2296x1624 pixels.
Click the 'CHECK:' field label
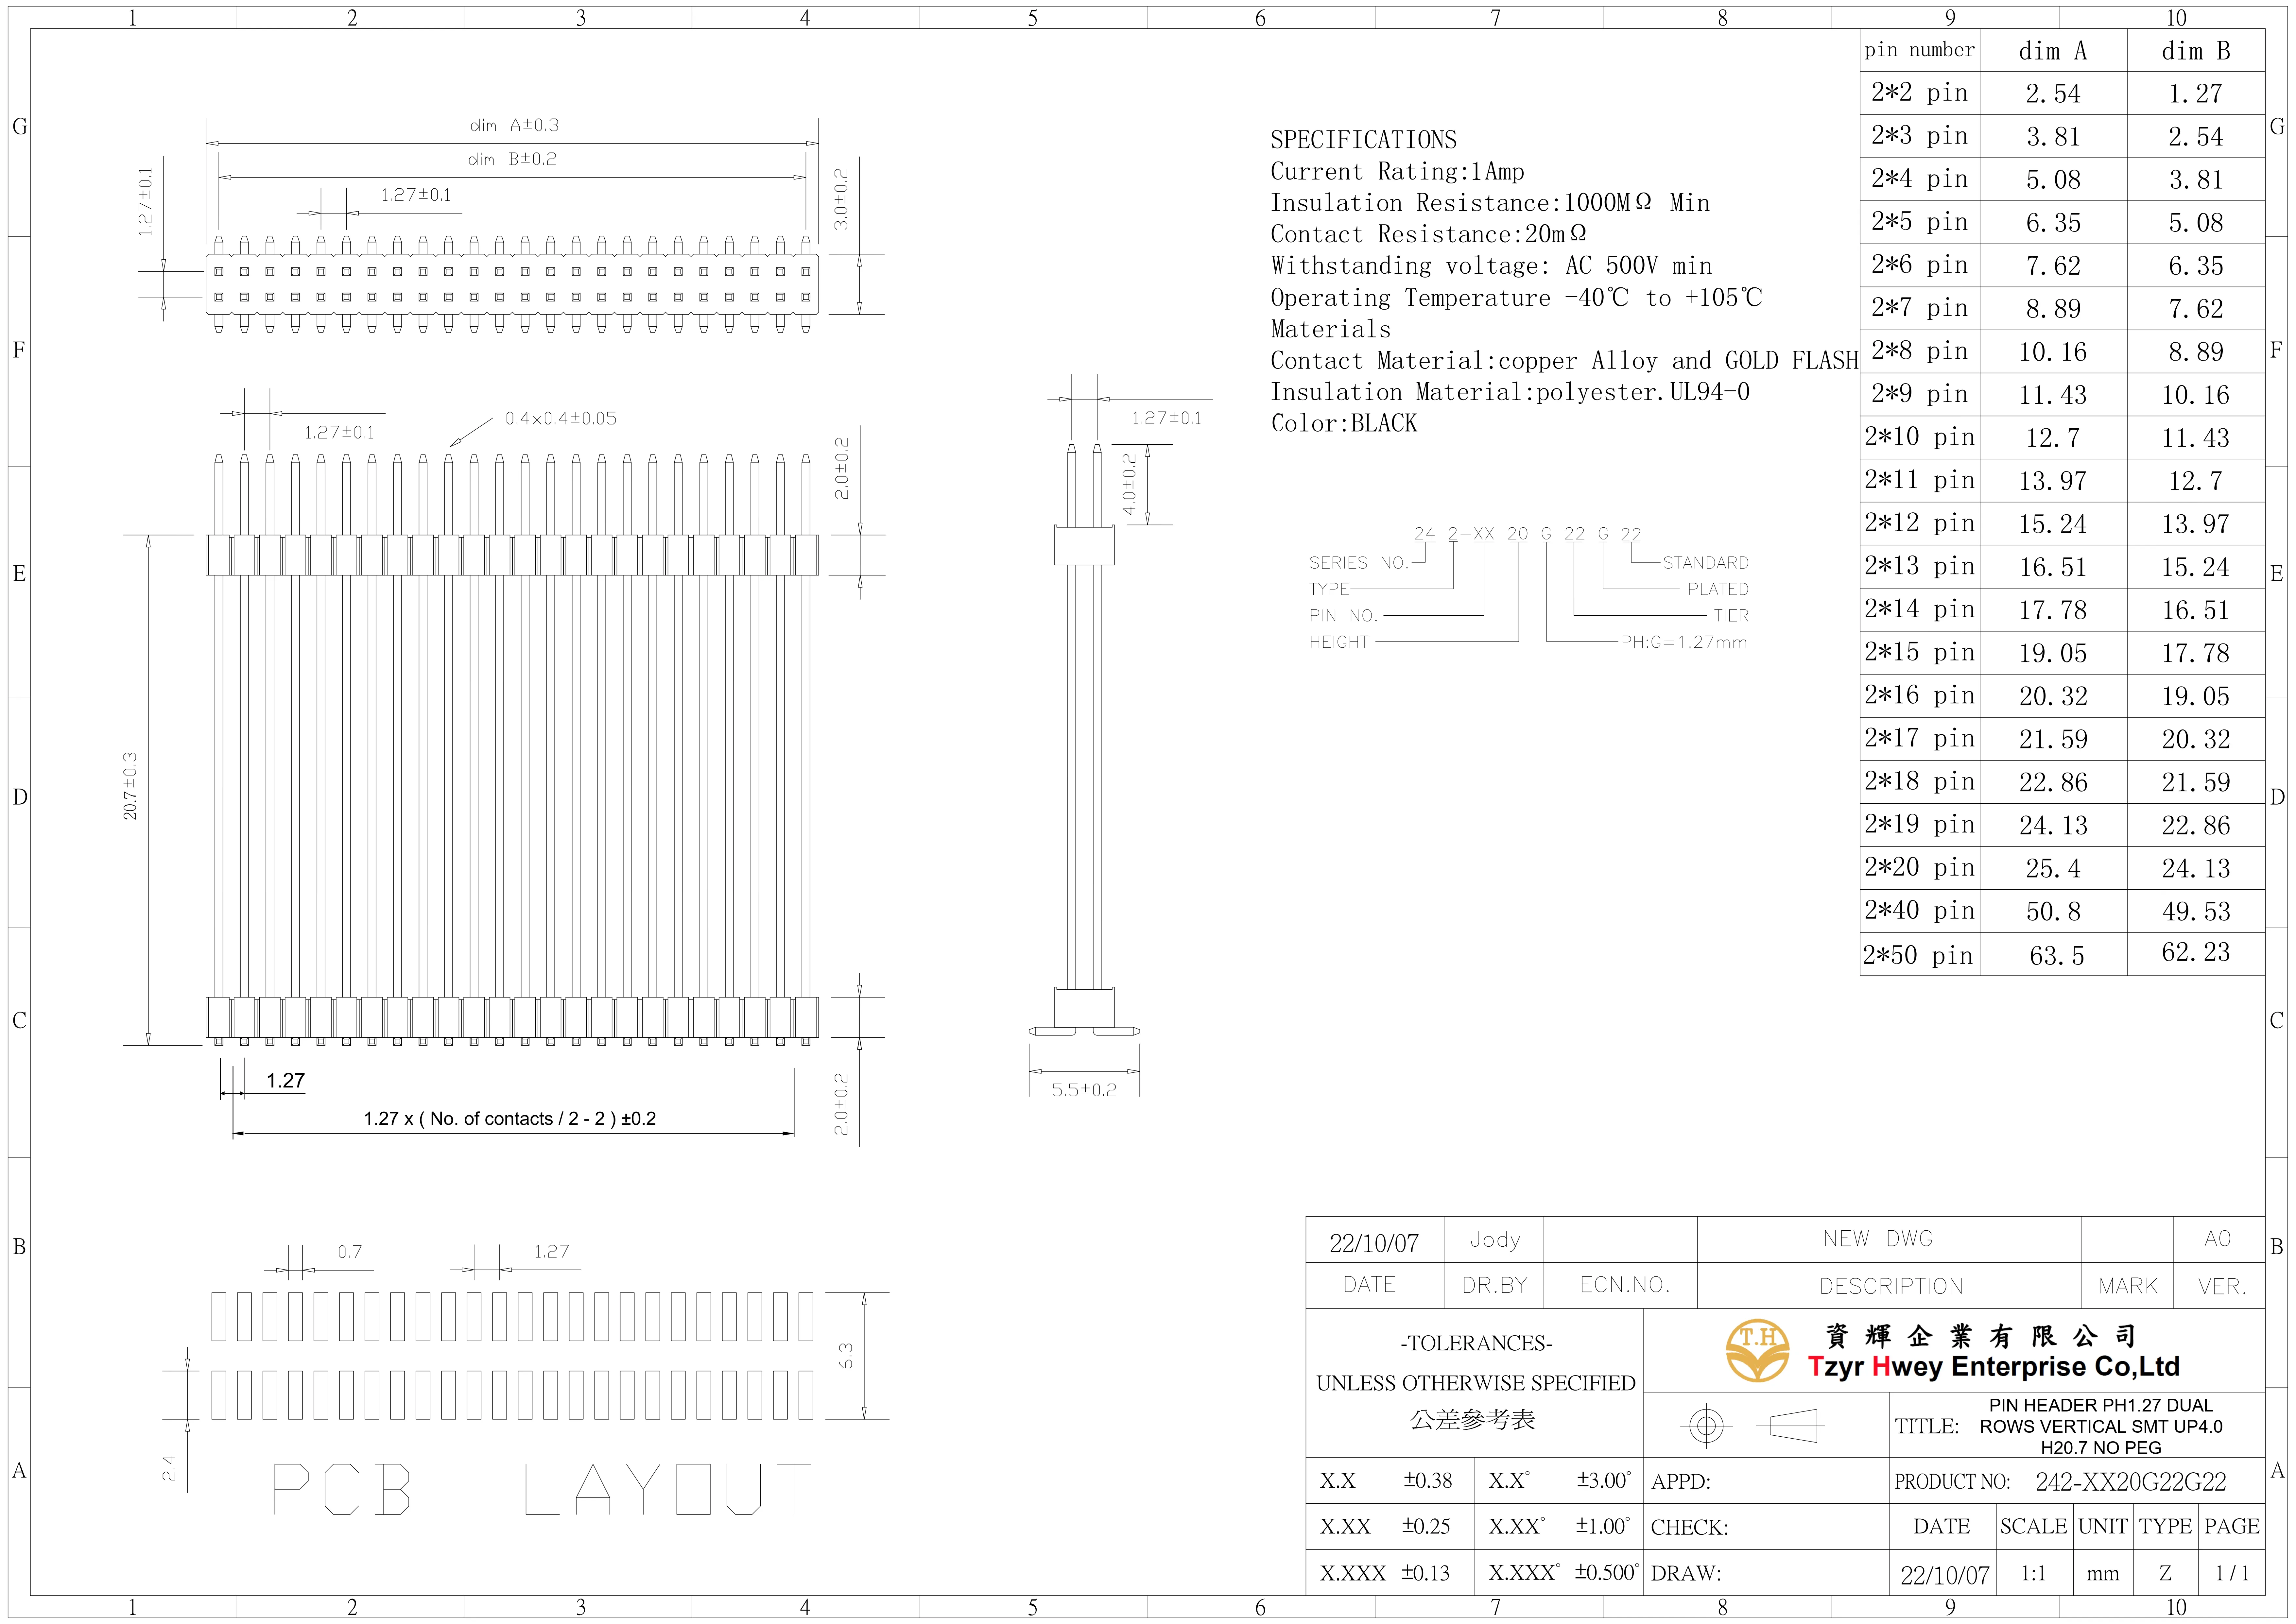pyautogui.click(x=1689, y=1528)
